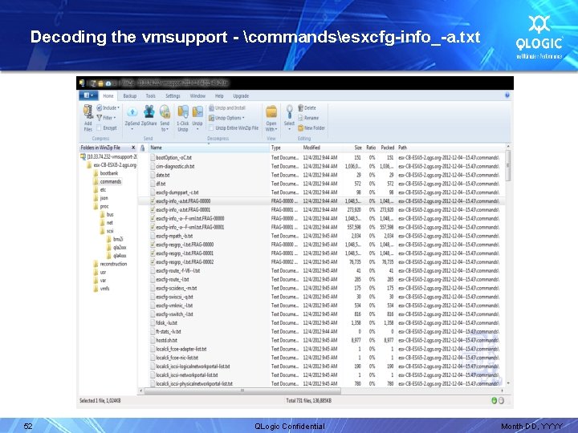The height and width of the screenshot is (433, 578).
Task: Sort by the Modified column header
Action: [323, 148]
